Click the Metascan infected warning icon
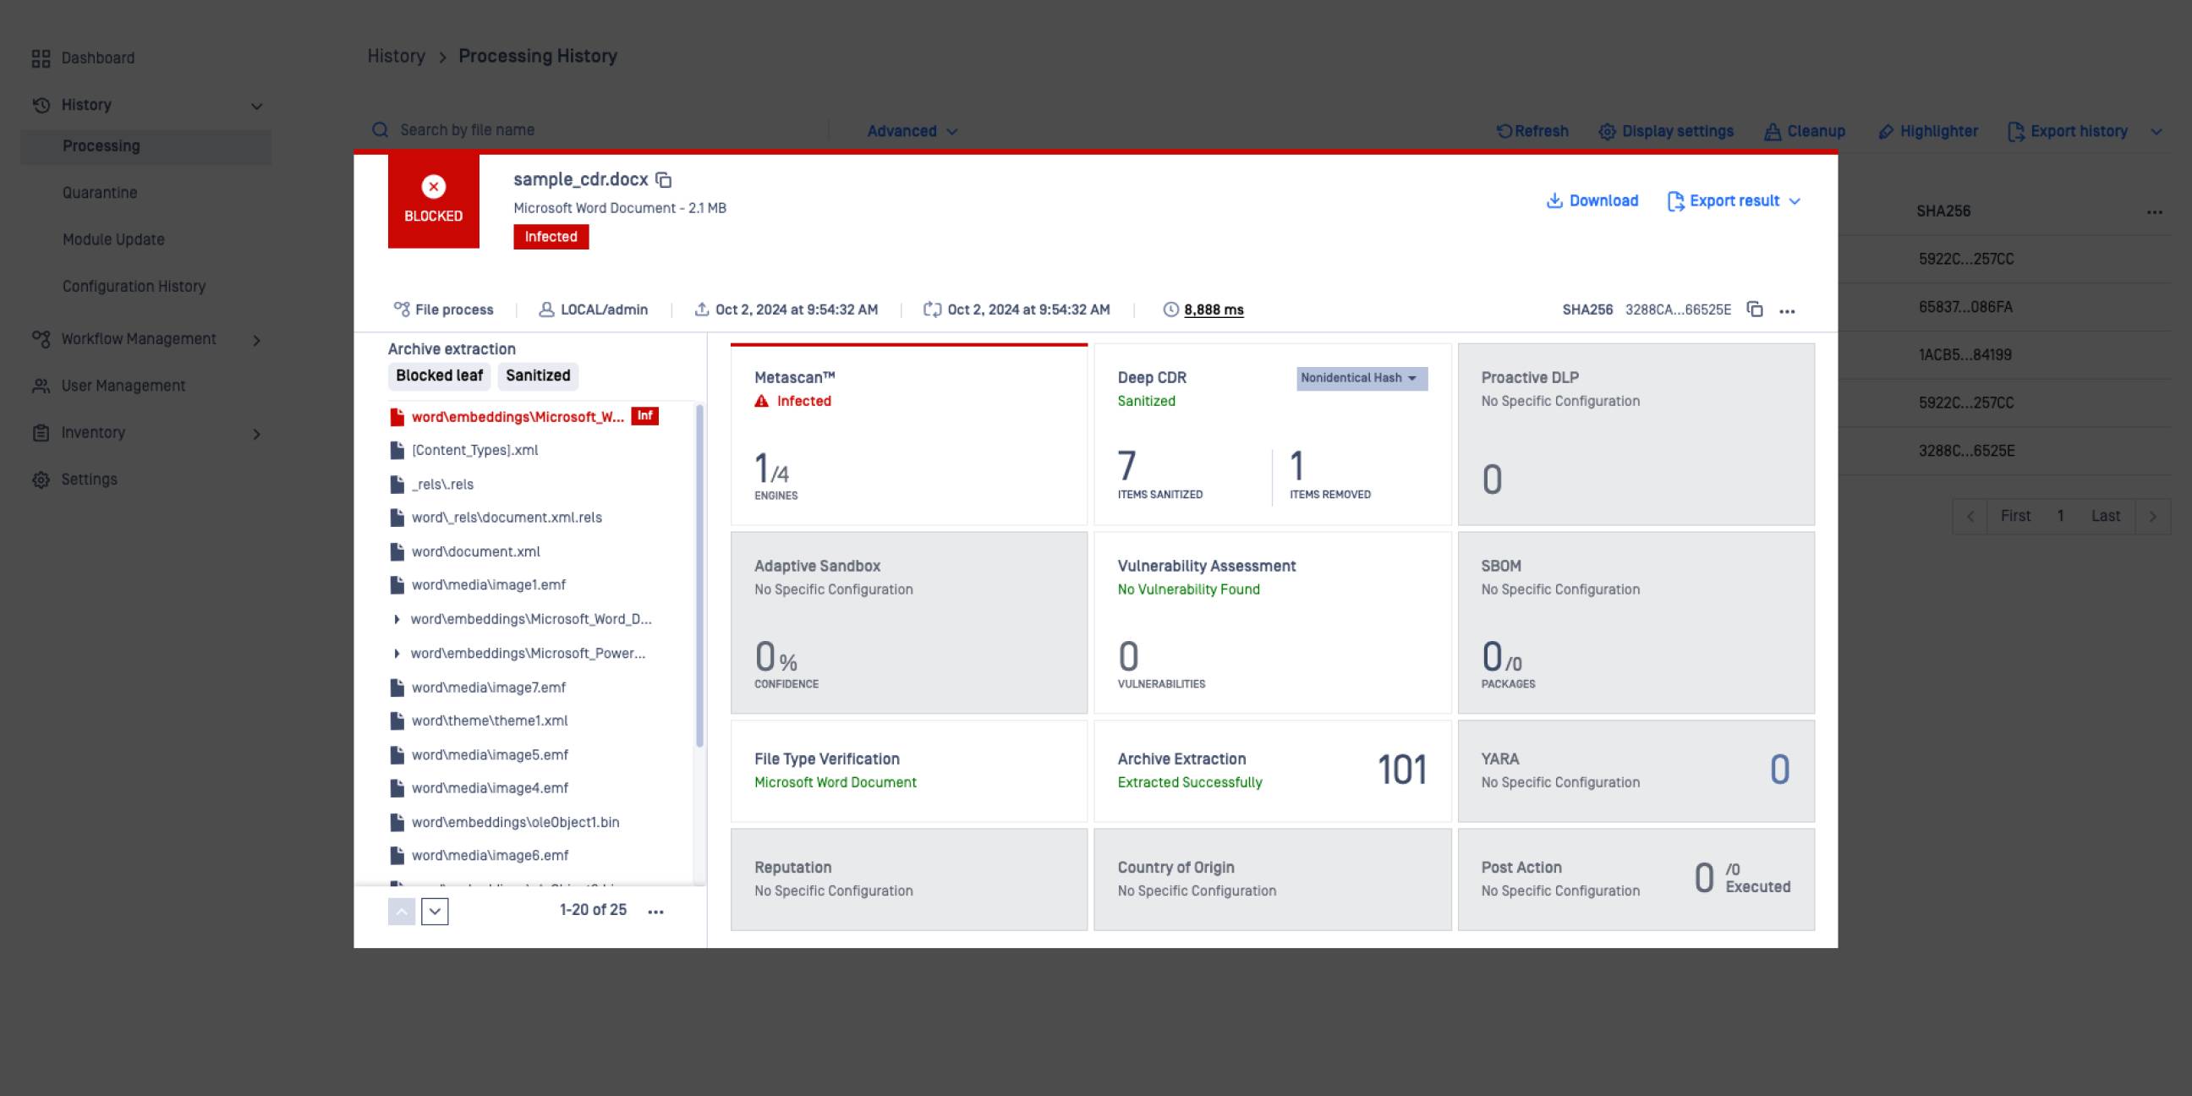2192x1096 pixels. click(x=762, y=402)
